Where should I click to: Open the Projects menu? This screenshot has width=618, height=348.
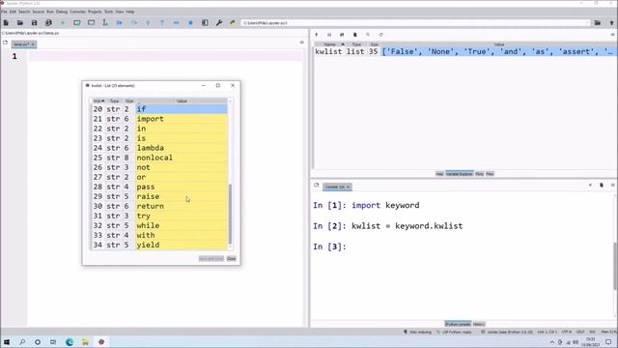[95, 12]
